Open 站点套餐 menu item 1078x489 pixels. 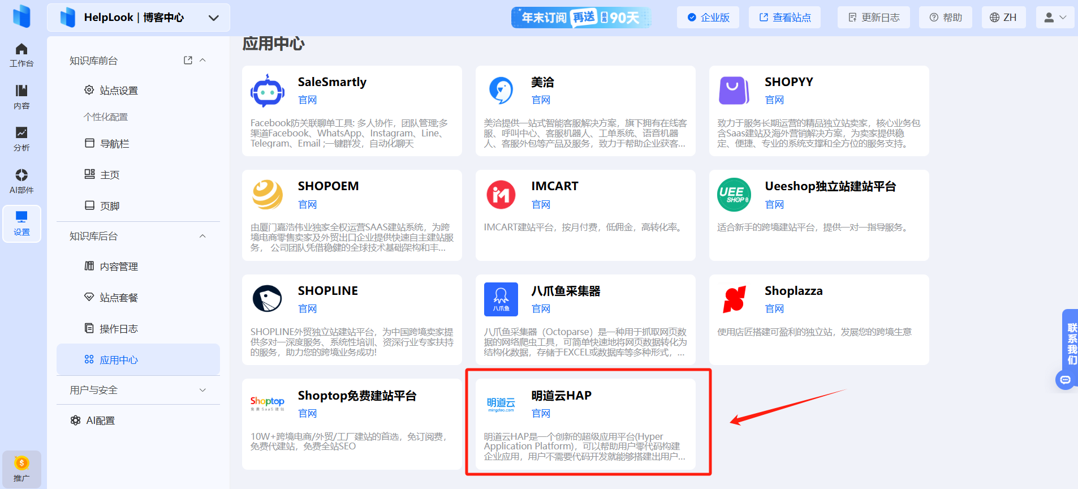coord(138,298)
